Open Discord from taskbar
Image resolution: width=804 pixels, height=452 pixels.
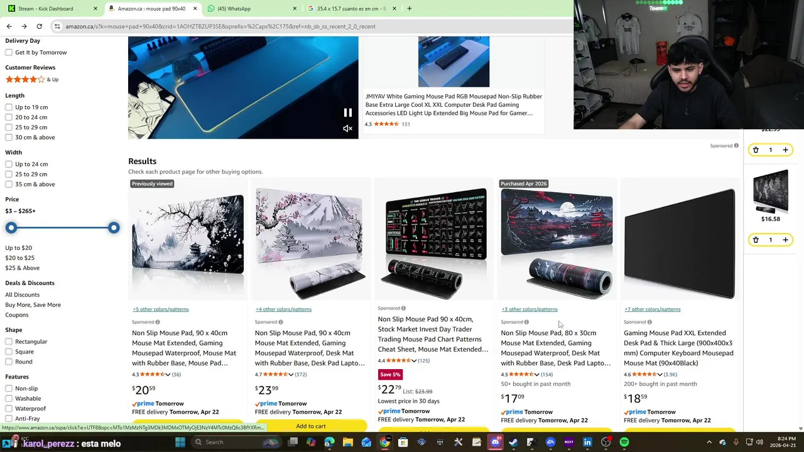click(x=494, y=442)
